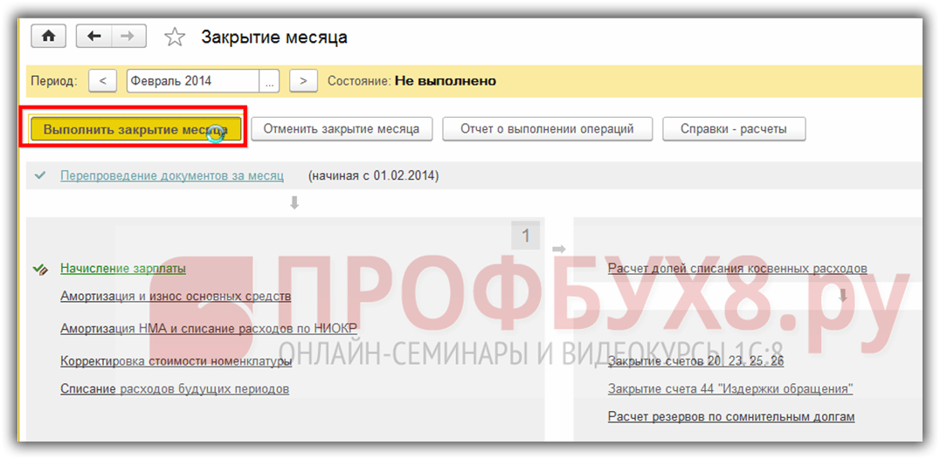Go back with the left arrow
The width and height of the screenshot is (940, 459).
pos(94,37)
